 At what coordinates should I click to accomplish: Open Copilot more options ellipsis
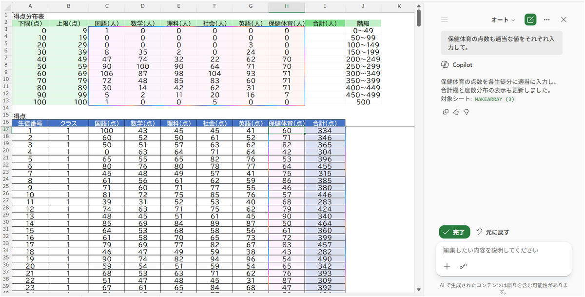(x=546, y=20)
